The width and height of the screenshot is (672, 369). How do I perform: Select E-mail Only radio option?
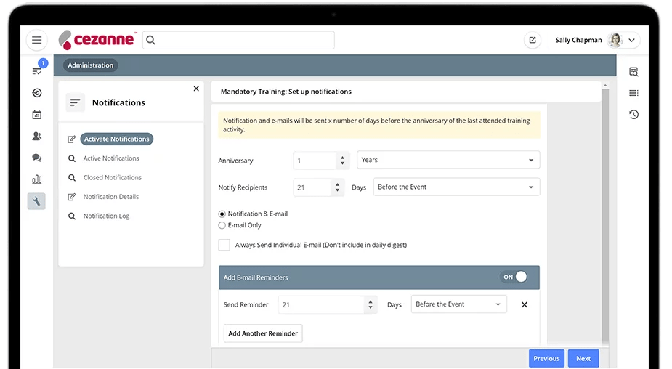(222, 225)
